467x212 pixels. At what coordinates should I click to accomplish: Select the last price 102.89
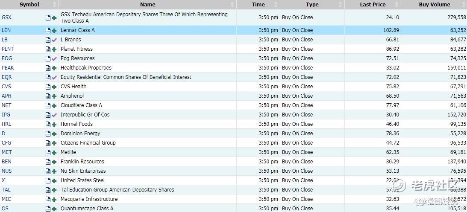391,30
